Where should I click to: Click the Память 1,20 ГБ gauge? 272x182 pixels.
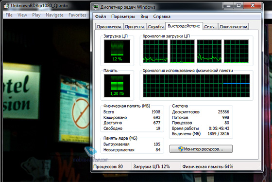(x=117, y=86)
